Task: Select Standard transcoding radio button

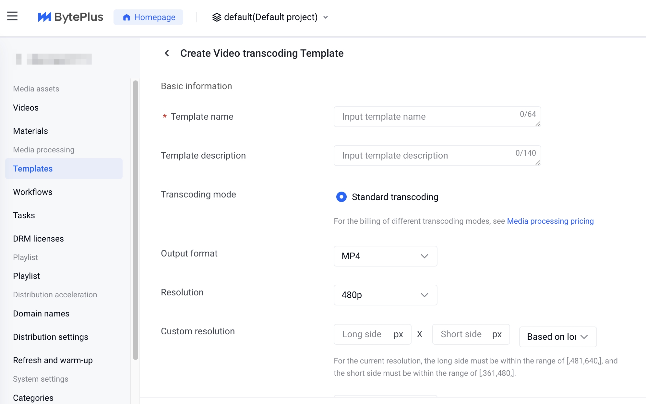Action: (341, 197)
